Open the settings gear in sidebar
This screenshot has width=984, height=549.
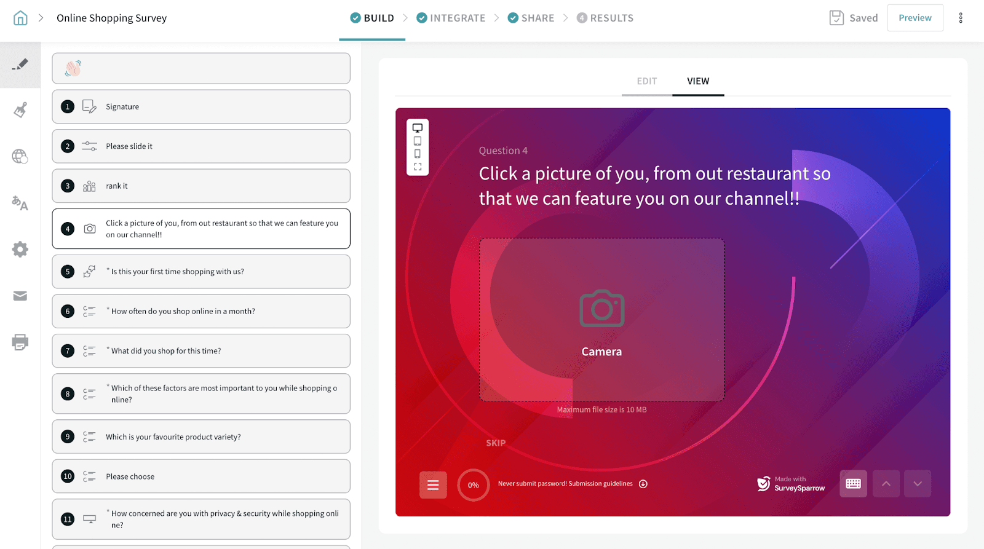(x=20, y=249)
